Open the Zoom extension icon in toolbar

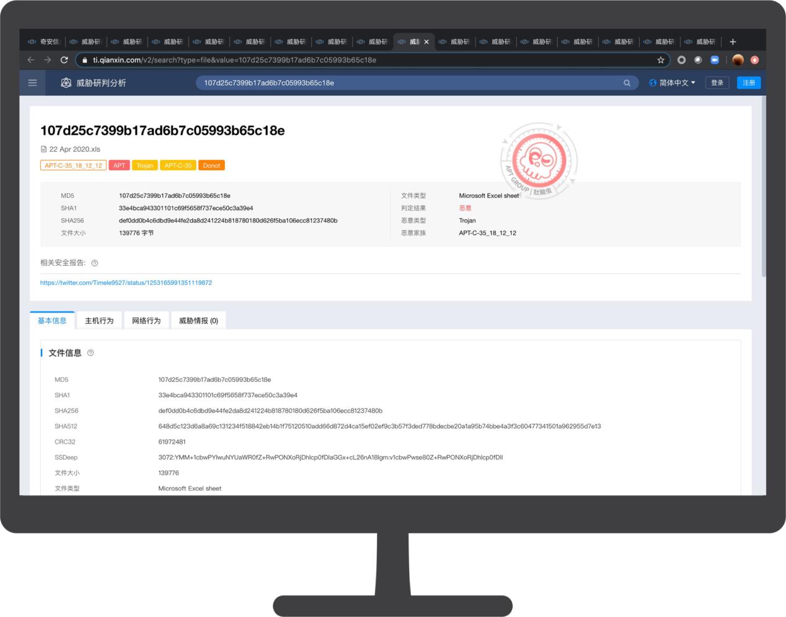click(x=715, y=60)
